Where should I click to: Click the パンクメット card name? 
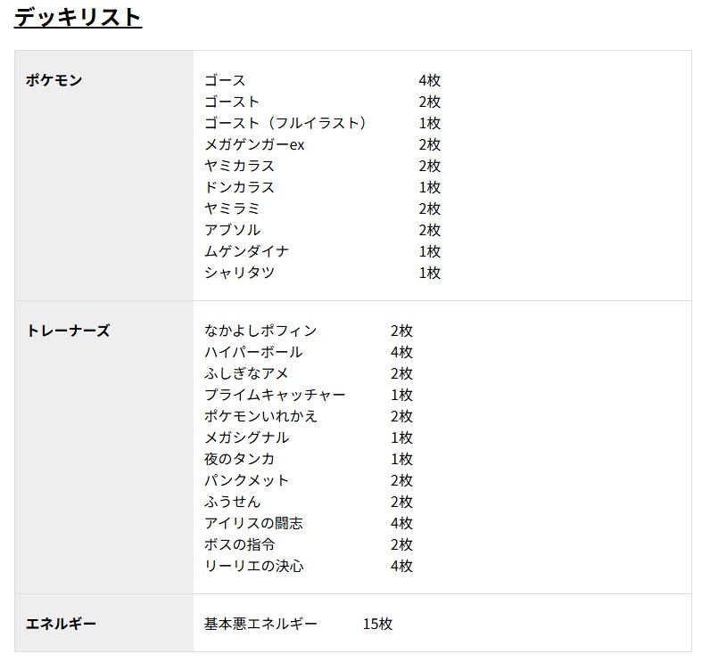point(247,480)
